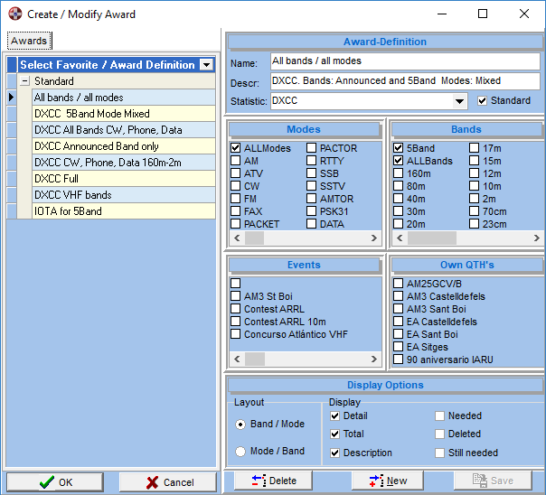546x495 pixels.
Task: Delete the selected award definition
Action: (273, 481)
